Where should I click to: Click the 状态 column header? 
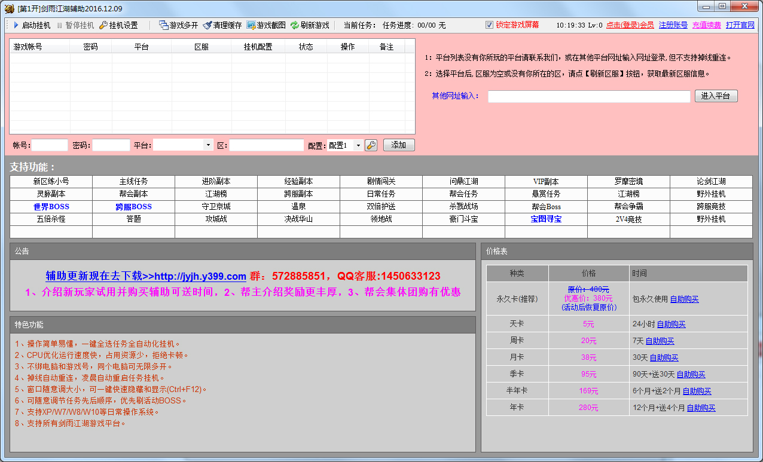pos(306,47)
